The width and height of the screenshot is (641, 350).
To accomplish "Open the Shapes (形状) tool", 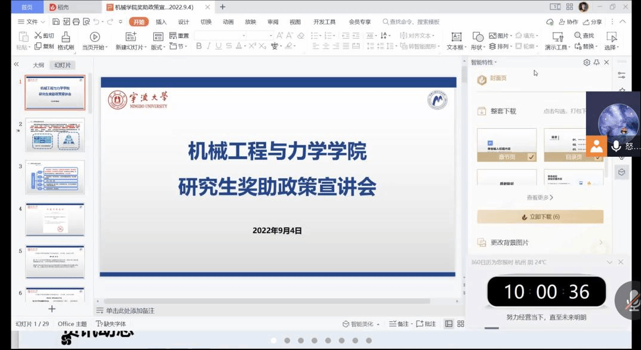I will click(x=477, y=41).
